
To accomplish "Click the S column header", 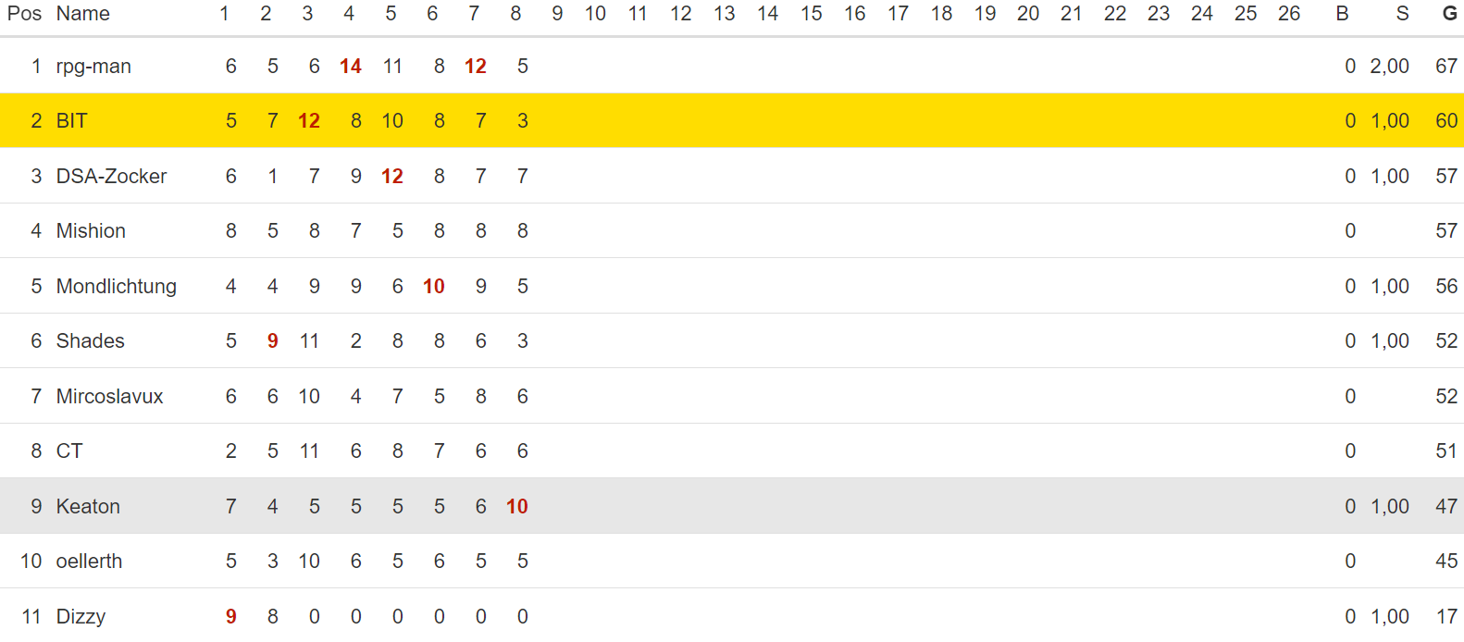I will [1403, 14].
